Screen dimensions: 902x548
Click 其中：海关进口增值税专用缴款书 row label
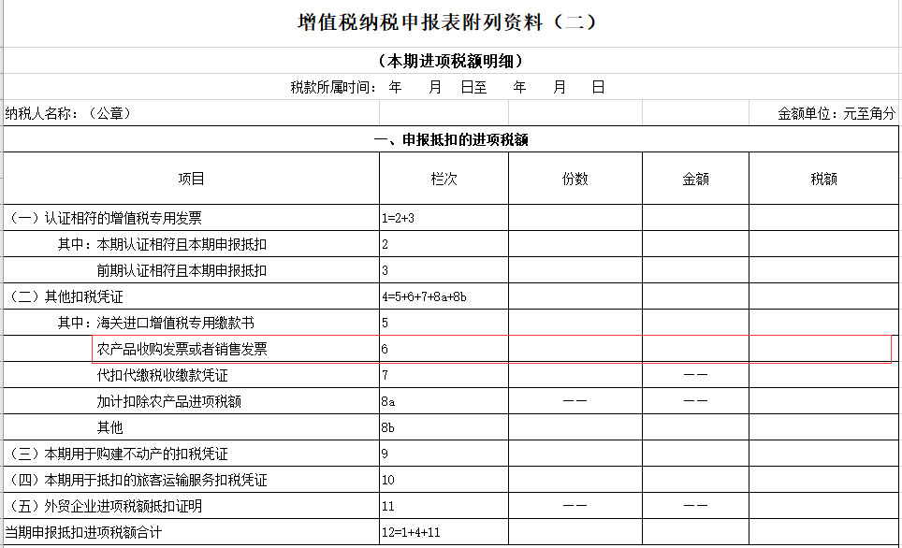[x=155, y=323]
